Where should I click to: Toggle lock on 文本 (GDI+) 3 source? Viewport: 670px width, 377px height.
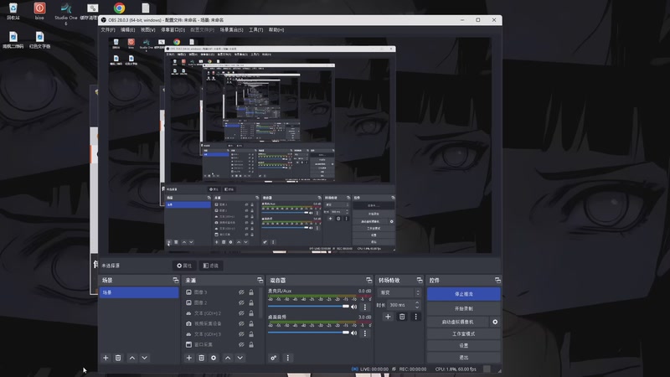(251, 334)
